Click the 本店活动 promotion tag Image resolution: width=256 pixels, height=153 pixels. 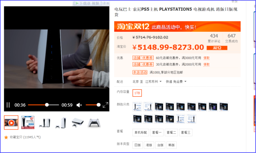coord(140,72)
